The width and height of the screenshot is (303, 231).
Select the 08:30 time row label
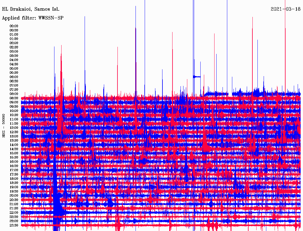pyautogui.click(x=14, y=98)
